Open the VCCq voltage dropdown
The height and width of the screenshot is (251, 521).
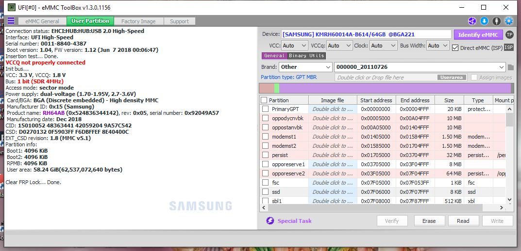coord(339,46)
